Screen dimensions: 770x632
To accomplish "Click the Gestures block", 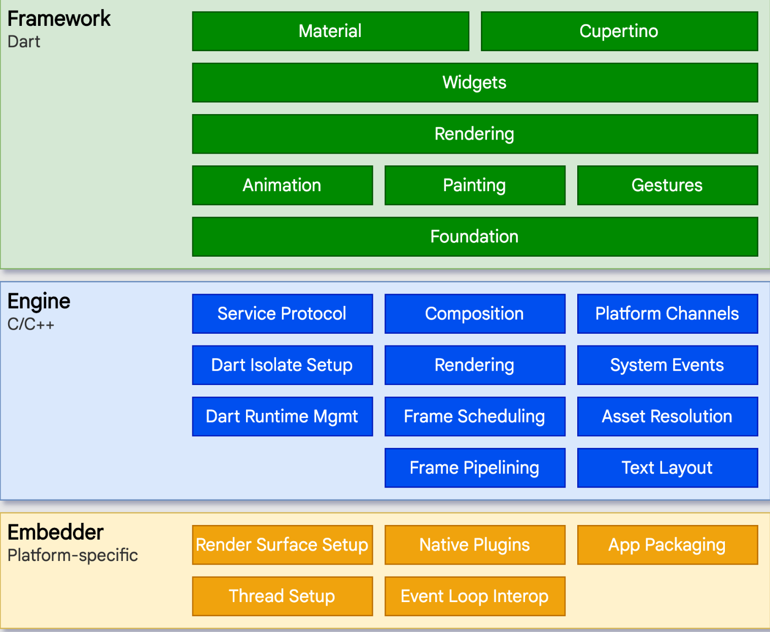I will coord(667,185).
